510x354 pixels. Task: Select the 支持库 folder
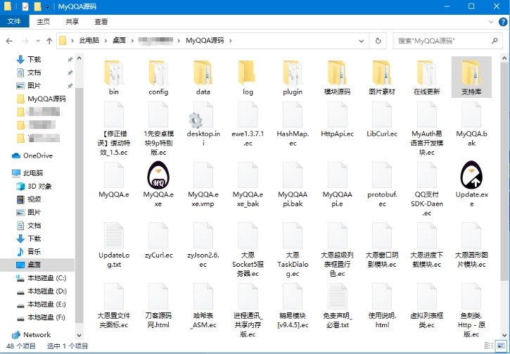471,77
